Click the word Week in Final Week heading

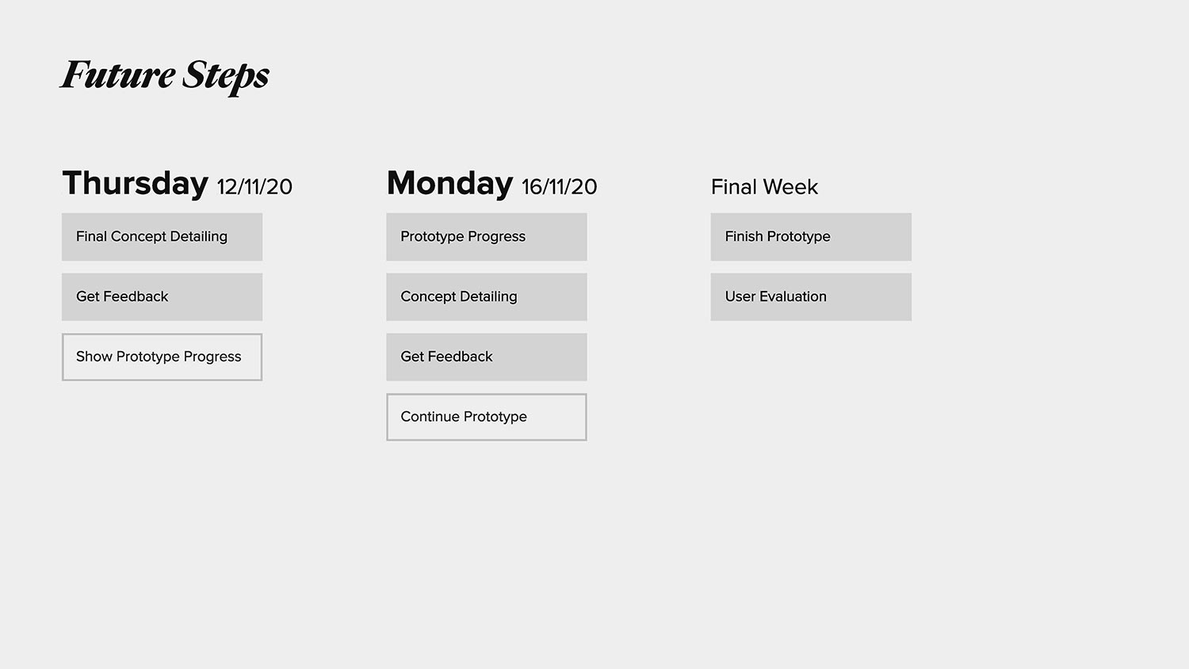tap(790, 187)
